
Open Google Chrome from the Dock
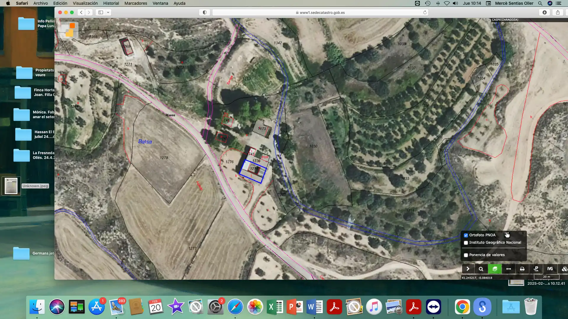pos(462,307)
